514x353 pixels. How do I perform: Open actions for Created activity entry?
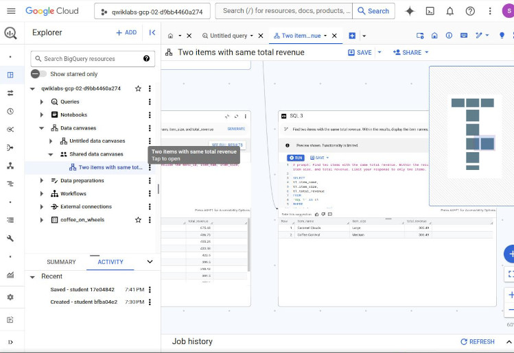click(x=150, y=302)
